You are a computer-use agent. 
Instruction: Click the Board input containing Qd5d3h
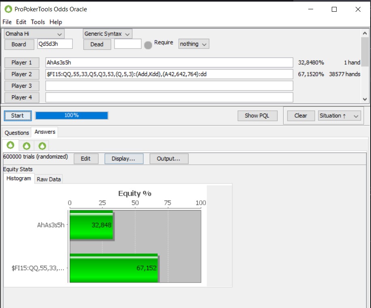tap(55, 44)
